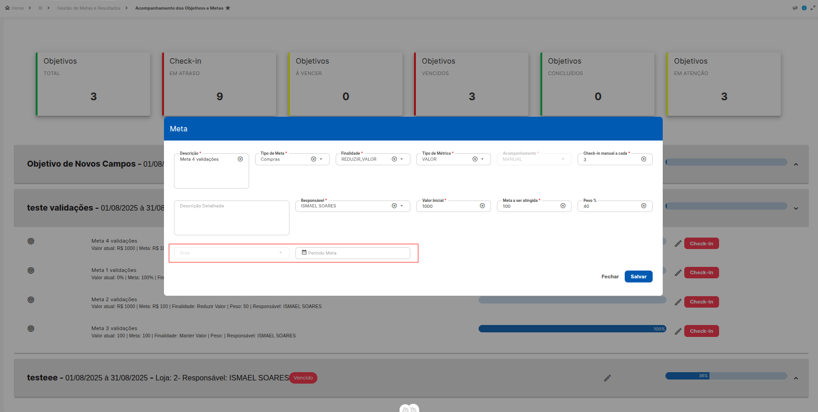Open the Responsável dropdown arrow
The width and height of the screenshot is (818, 412).
(x=402, y=206)
